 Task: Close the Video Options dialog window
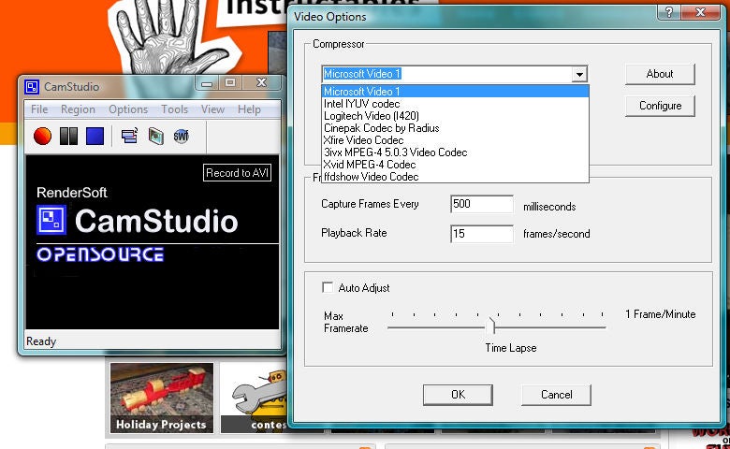click(700, 11)
